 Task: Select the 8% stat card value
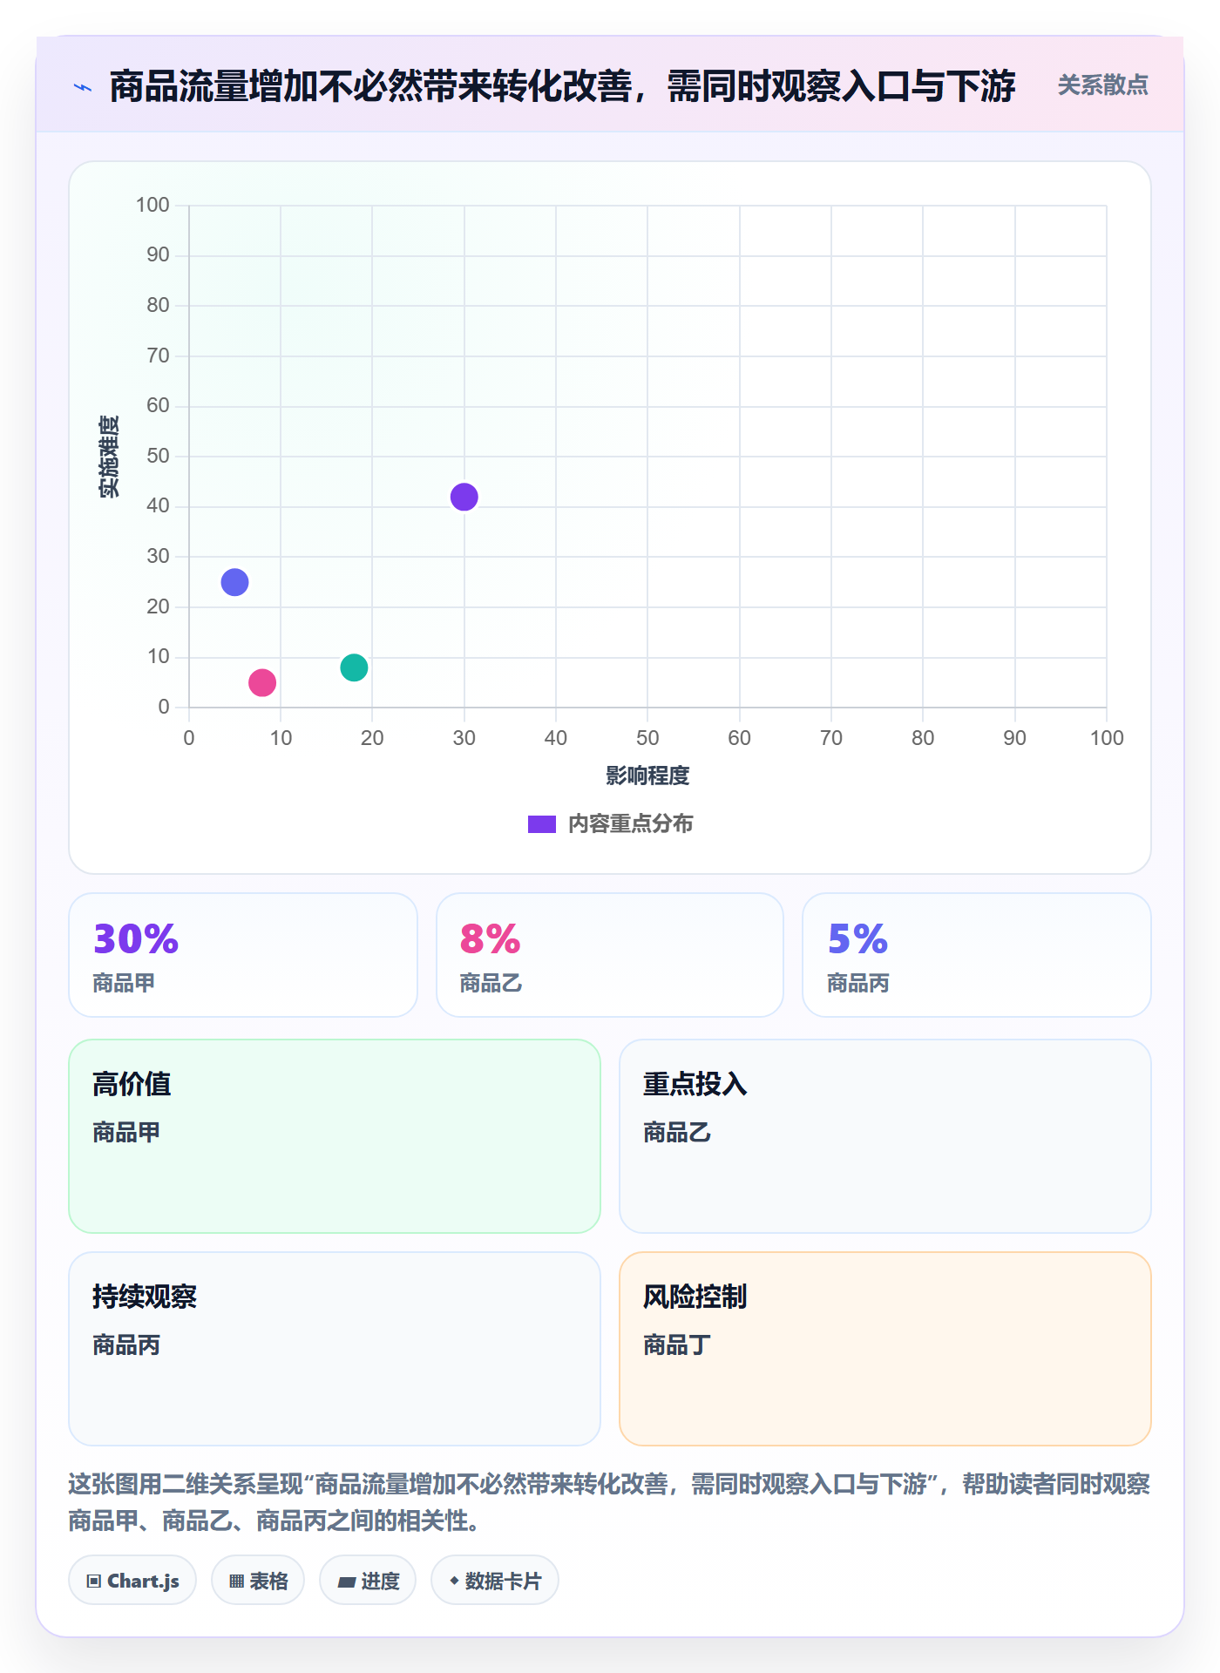490,939
